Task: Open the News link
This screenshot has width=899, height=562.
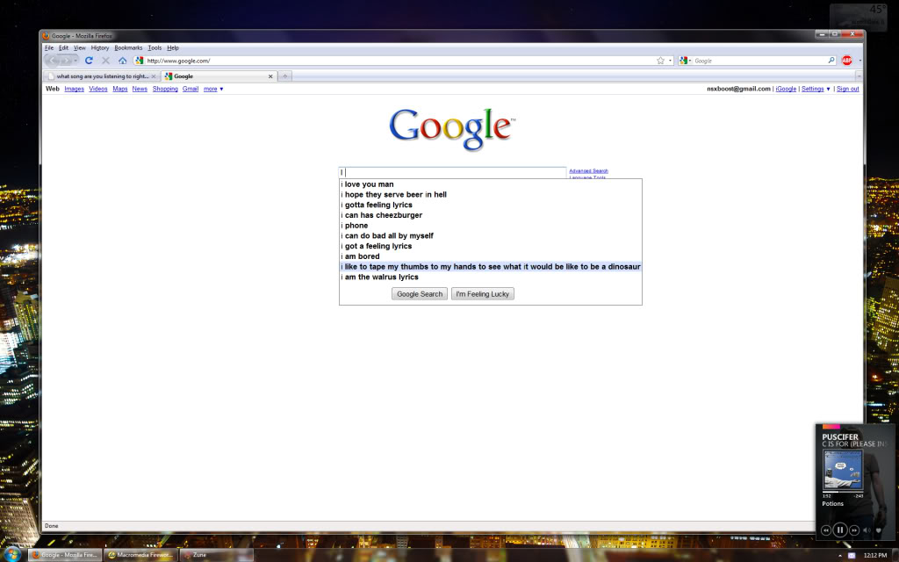Action: coord(140,89)
